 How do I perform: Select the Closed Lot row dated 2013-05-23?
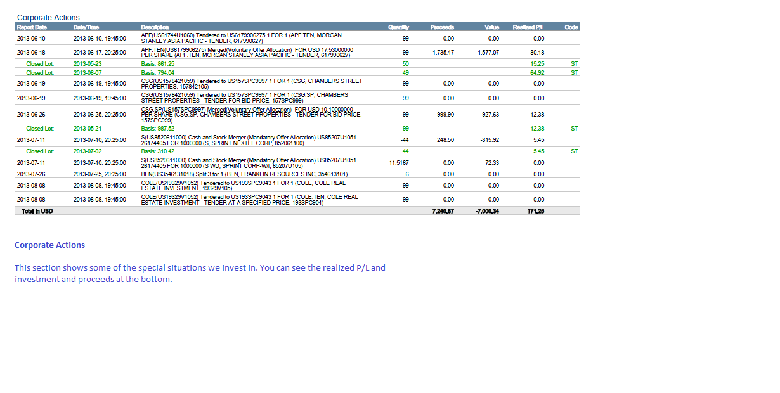[40, 64]
